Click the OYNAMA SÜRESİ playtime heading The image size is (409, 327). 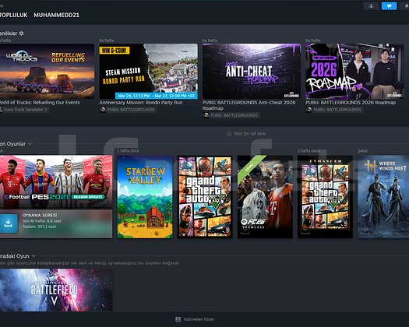[x=40, y=215]
